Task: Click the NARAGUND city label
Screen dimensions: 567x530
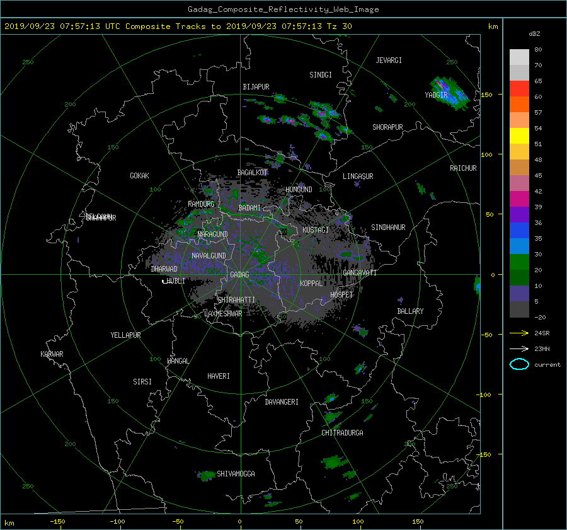Action: 213,234
